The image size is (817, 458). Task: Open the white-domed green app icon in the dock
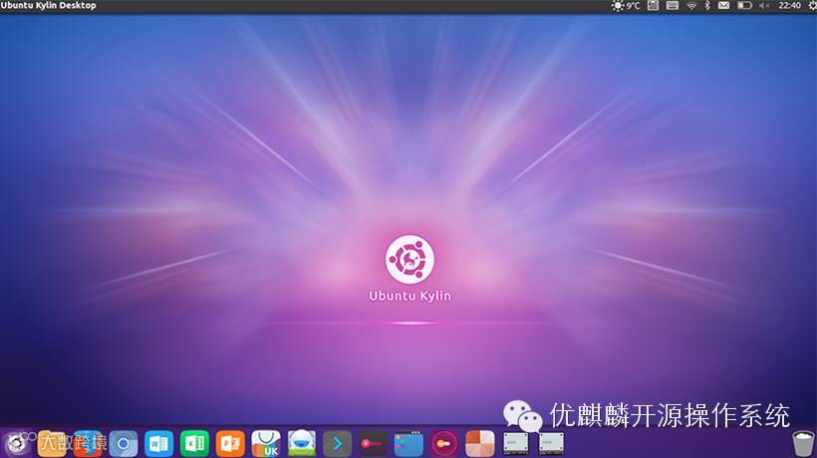pos(301,444)
